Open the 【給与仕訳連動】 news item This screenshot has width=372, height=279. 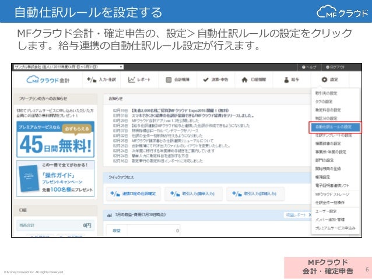[191, 126]
